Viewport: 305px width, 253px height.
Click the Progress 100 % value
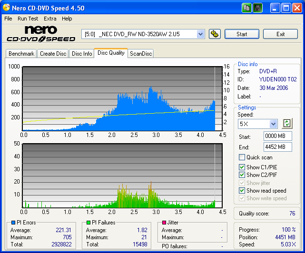(289, 230)
